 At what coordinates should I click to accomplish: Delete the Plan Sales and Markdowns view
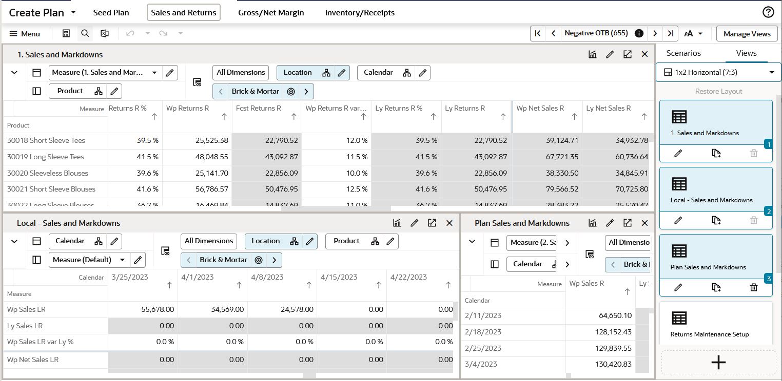point(753,287)
